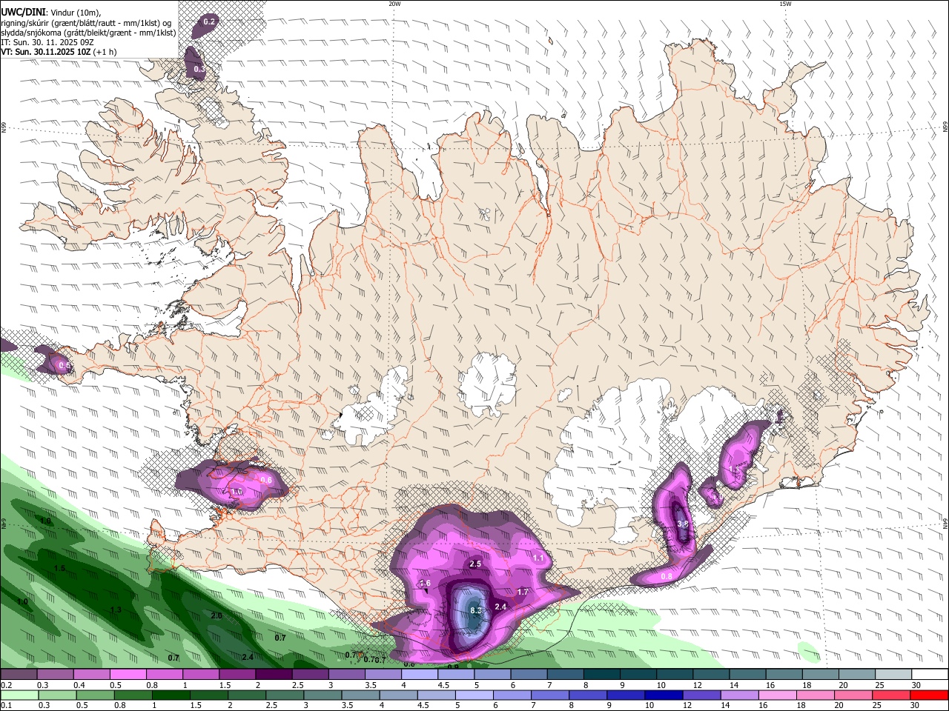The height and width of the screenshot is (711, 949).
Task: Click the '8.3' precipitation maximum label
Action: pos(476,610)
